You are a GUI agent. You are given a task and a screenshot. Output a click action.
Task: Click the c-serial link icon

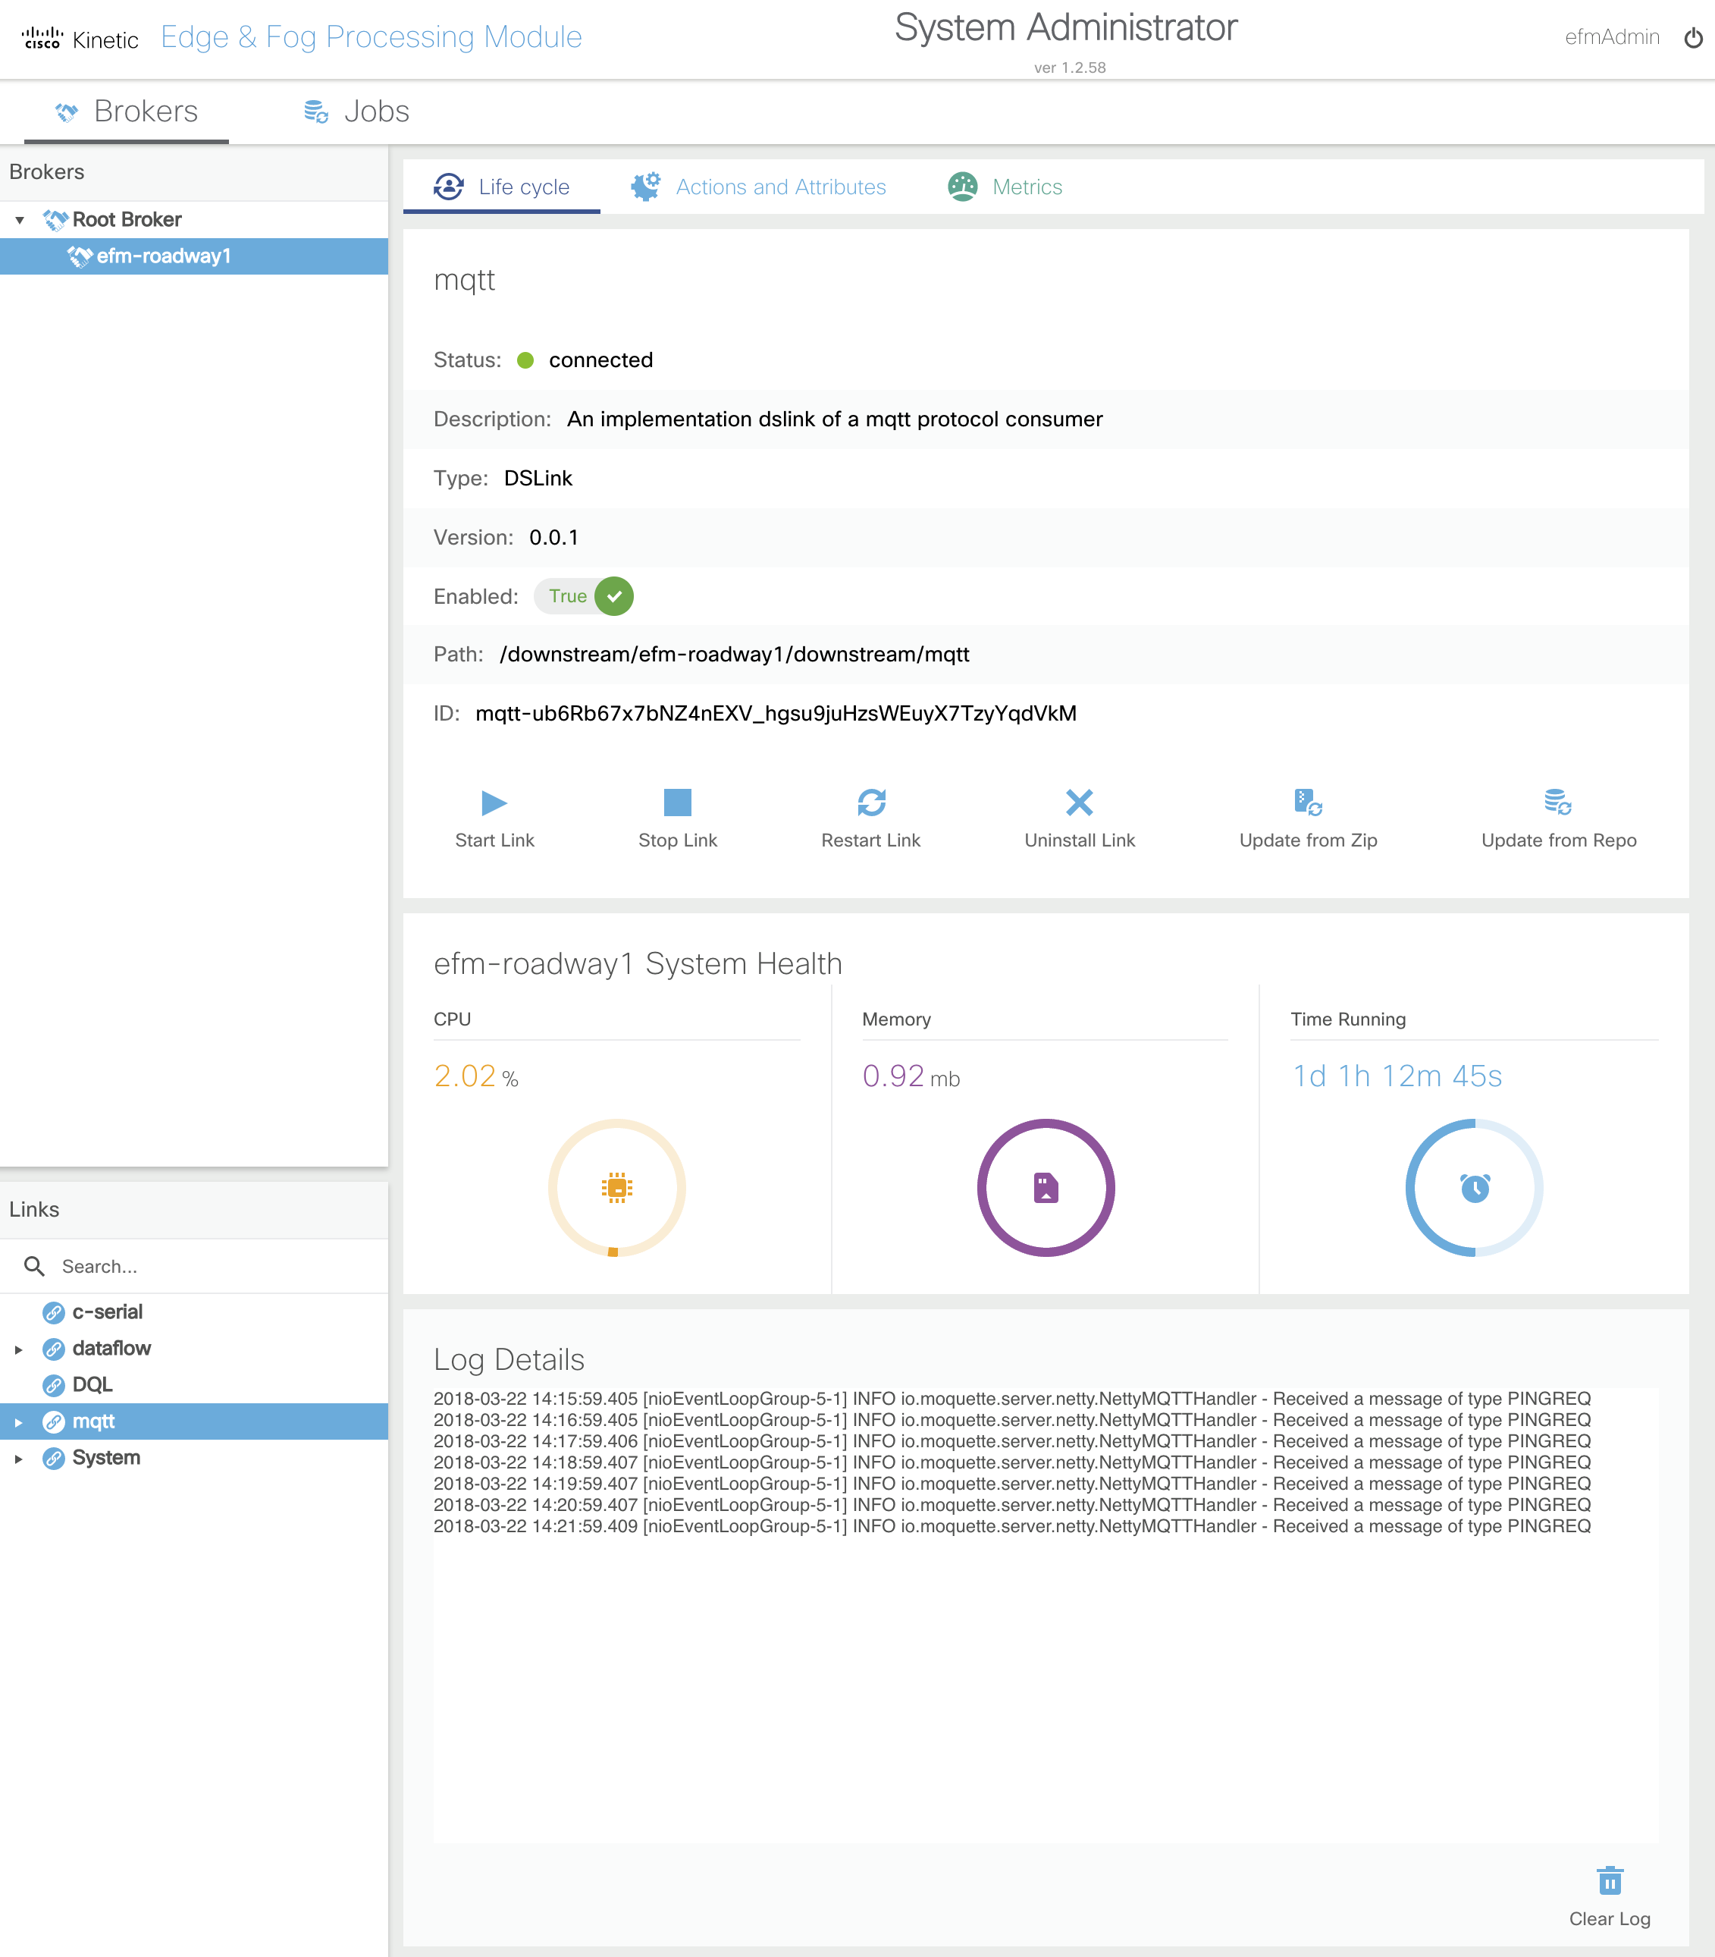[x=55, y=1313]
